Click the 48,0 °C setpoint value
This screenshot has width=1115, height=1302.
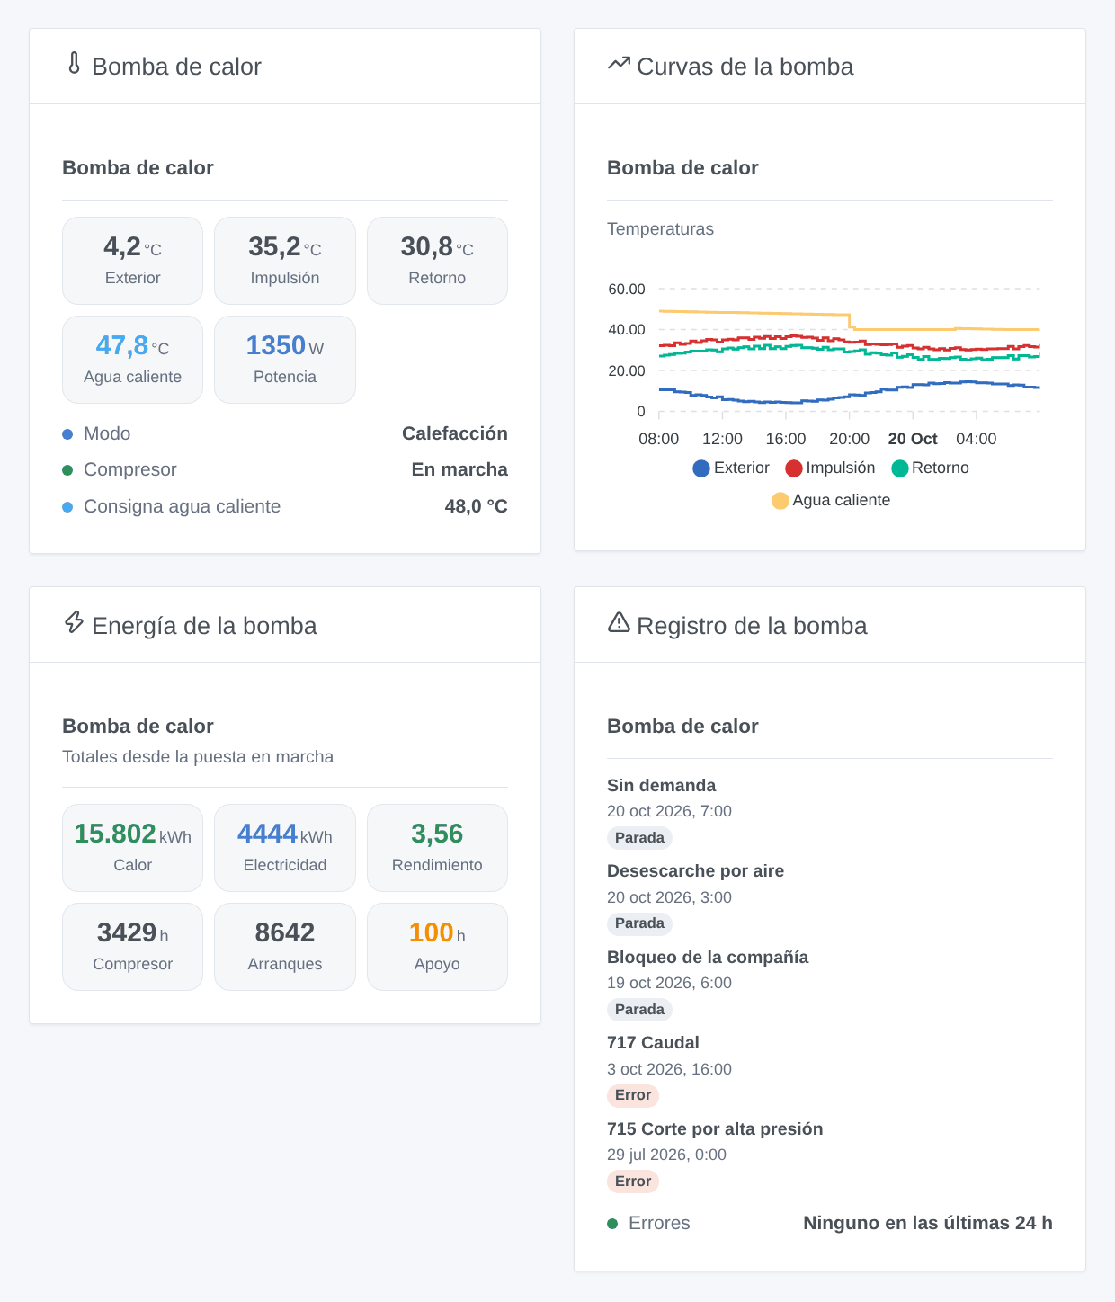tap(477, 506)
